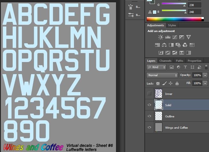This screenshot has height=152, width=209.
Task: Add a Curves adjustment
Action: tap(174, 37)
